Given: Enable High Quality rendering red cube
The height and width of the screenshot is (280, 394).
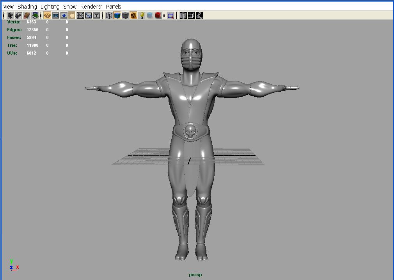Looking at the screenshot, I should coord(158,16).
